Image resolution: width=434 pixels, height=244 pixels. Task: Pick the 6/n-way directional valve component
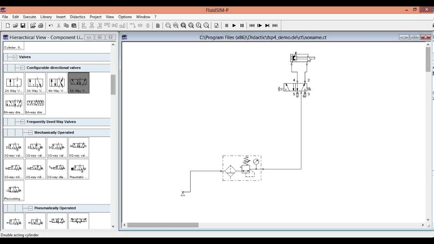coord(14,104)
